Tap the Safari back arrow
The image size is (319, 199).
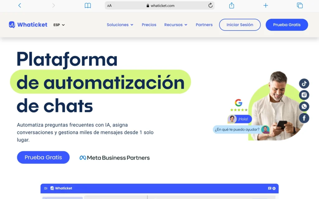pyautogui.click(x=20, y=5)
